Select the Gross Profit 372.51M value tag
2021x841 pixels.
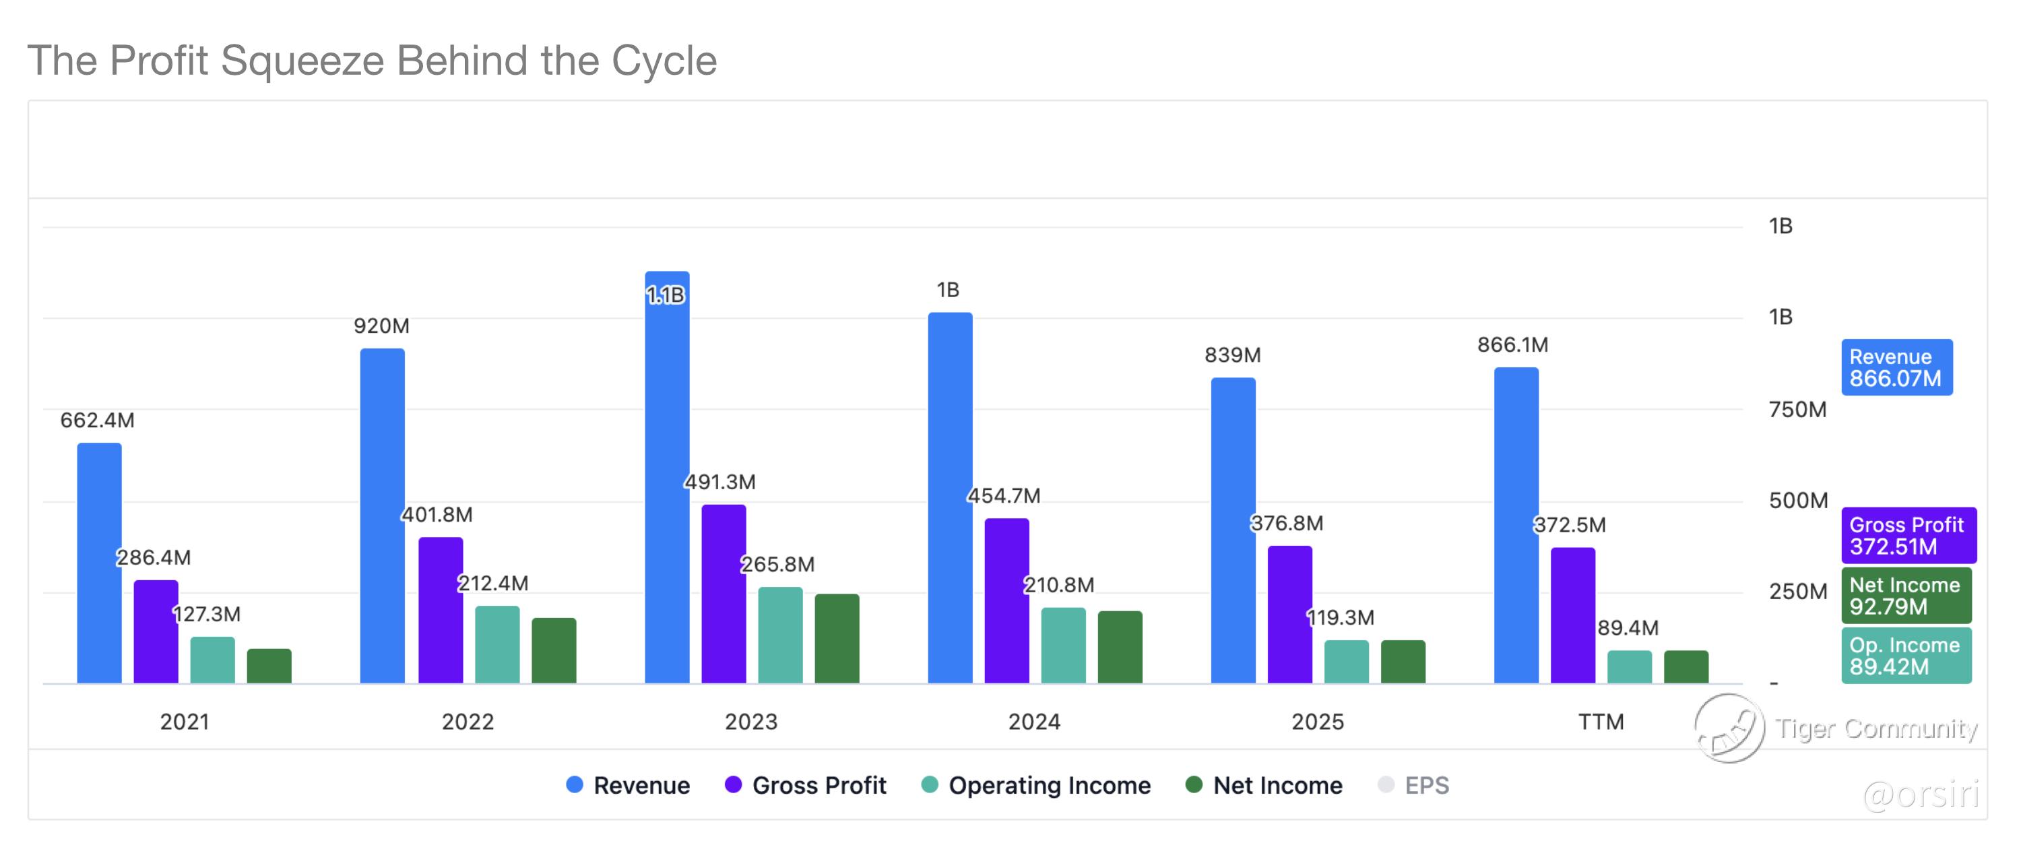click(x=1908, y=535)
